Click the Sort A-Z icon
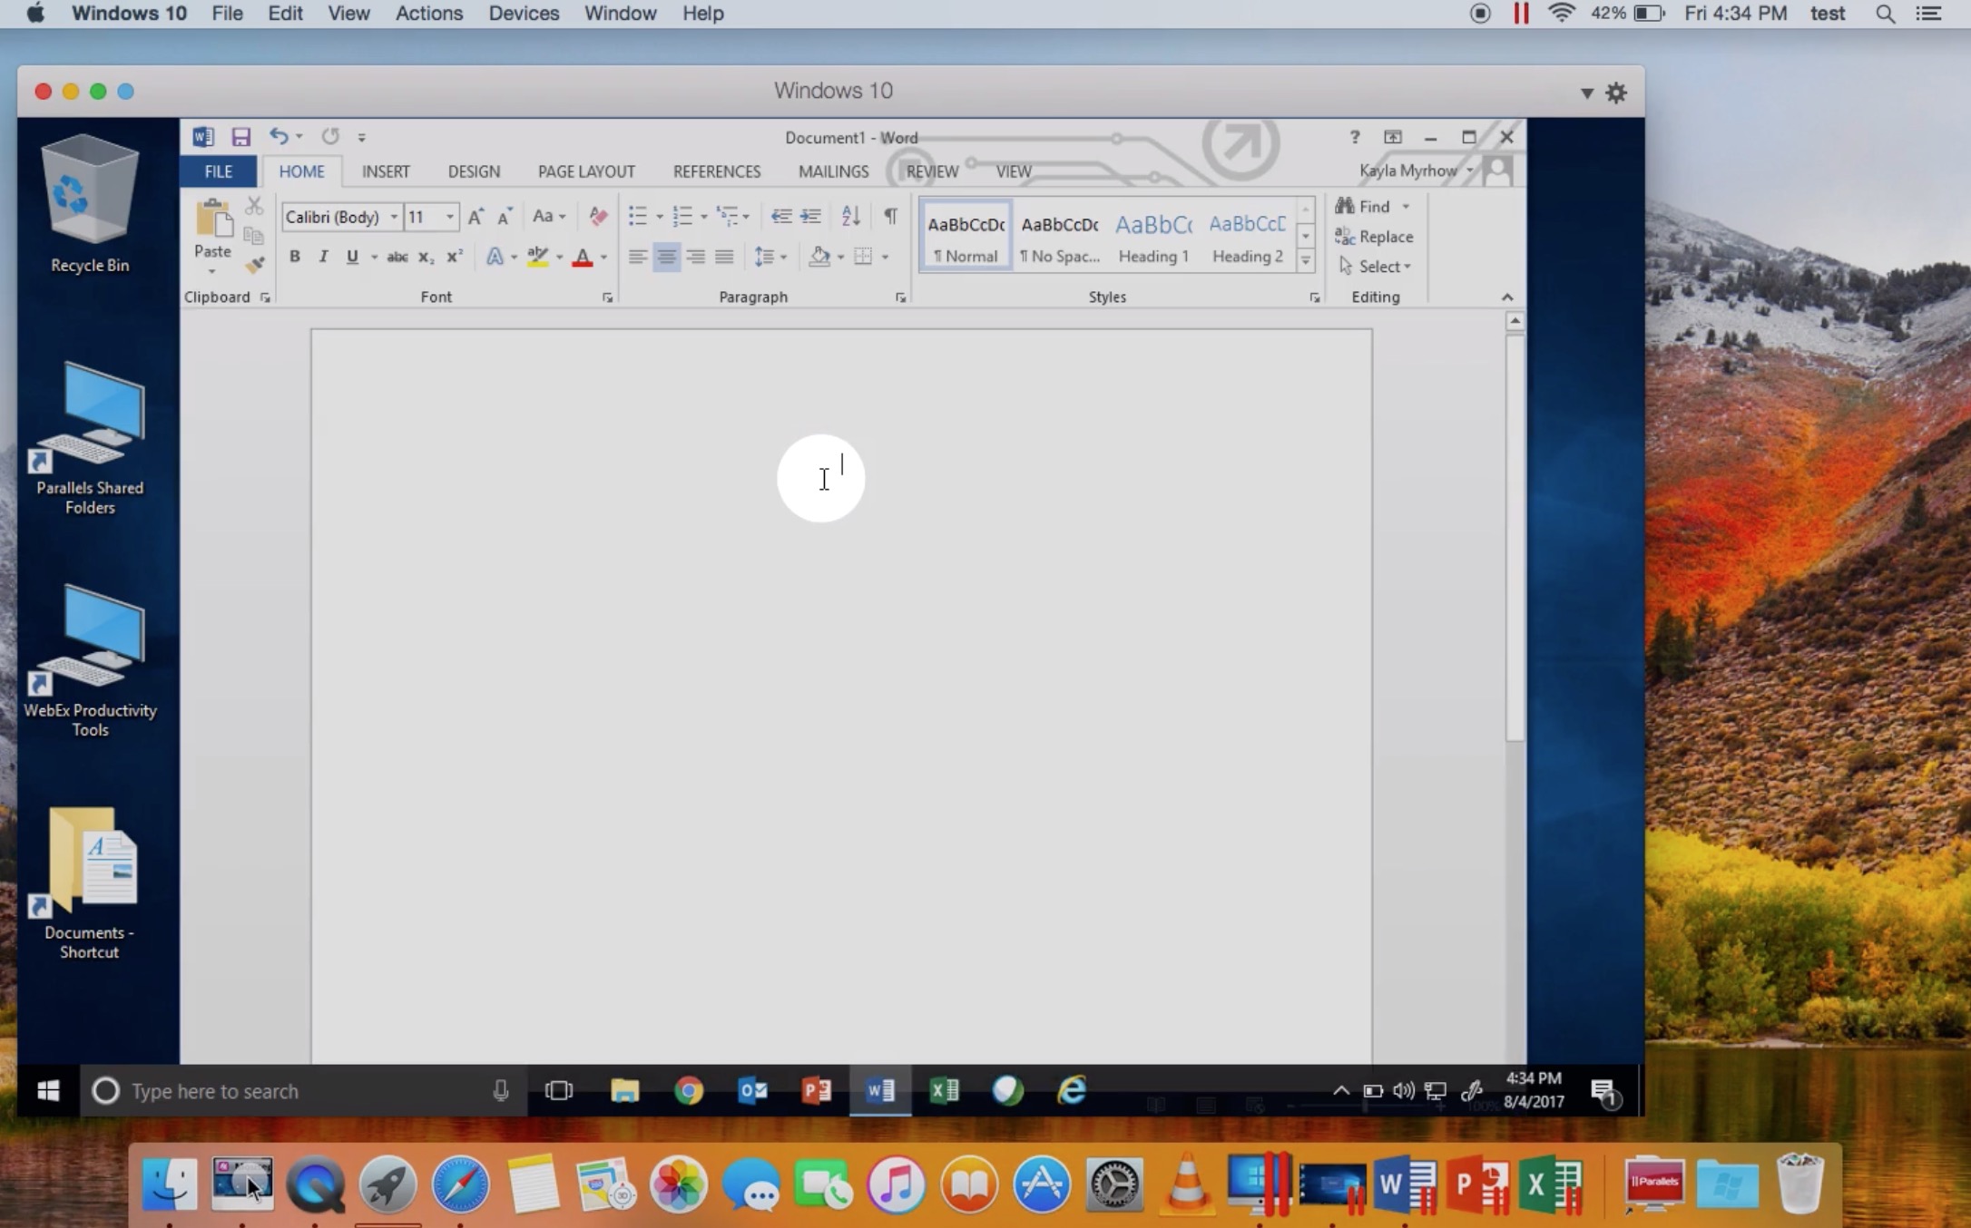The height and width of the screenshot is (1228, 1971). tap(850, 216)
